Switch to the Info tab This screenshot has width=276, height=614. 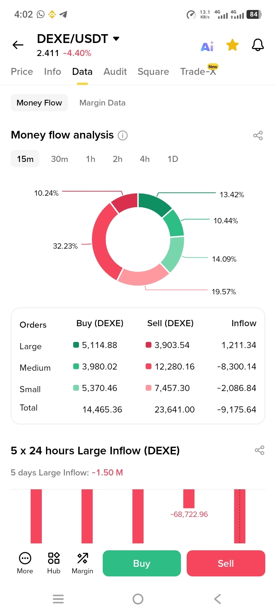point(53,72)
